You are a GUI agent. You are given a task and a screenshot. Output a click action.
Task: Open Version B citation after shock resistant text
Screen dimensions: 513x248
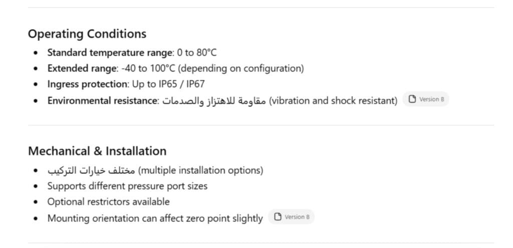(426, 99)
